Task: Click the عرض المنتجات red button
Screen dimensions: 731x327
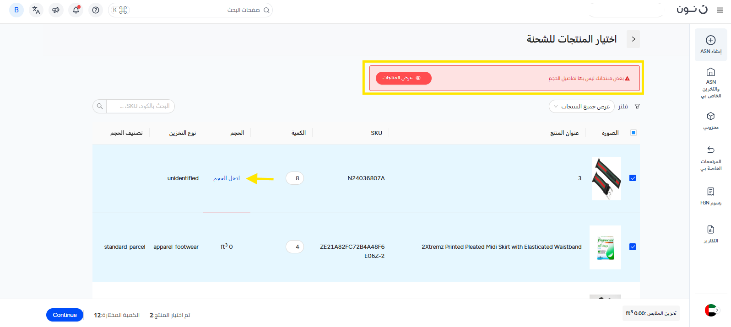Action: [404, 78]
